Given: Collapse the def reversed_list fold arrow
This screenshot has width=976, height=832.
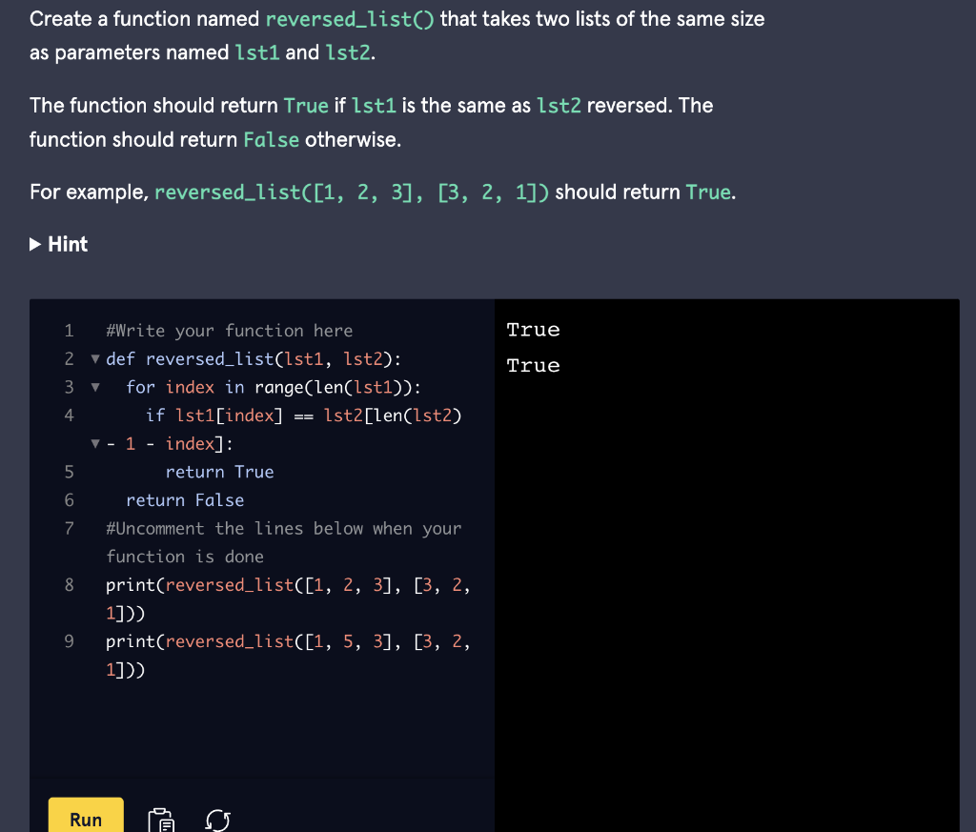Looking at the screenshot, I should pos(95,359).
